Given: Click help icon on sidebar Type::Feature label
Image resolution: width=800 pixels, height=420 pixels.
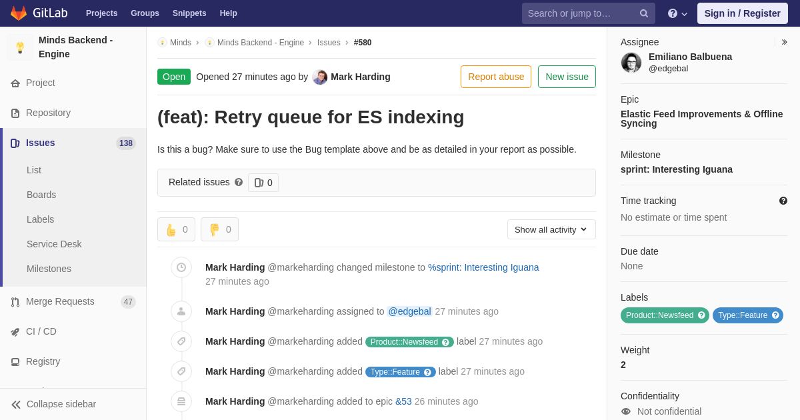Looking at the screenshot, I should click(x=775, y=315).
